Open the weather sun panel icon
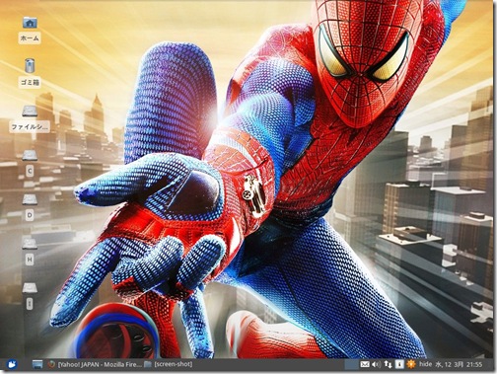Viewport: 497px width, 374px height. (411, 364)
